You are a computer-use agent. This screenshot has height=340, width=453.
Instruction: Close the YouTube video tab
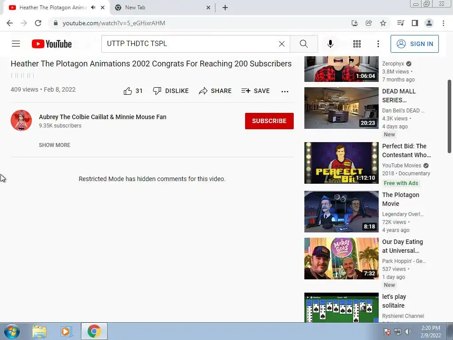(x=103, y=8)
